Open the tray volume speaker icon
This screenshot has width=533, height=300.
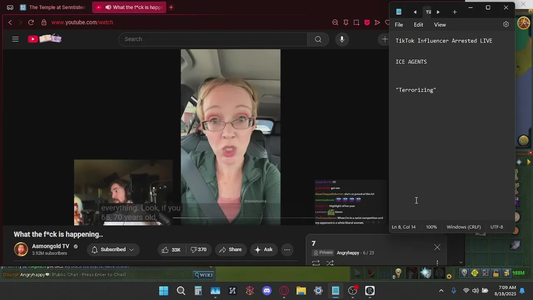pyautogui.click(x=475, y=291)
